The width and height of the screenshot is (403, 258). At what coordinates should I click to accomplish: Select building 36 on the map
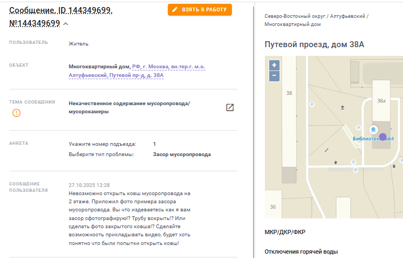pos(273,207)
